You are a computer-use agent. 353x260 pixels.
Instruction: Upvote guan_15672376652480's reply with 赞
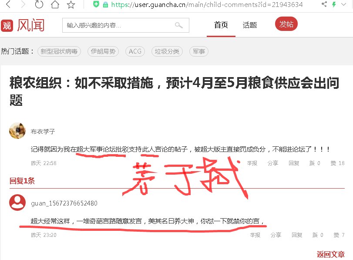coord(338,235)
